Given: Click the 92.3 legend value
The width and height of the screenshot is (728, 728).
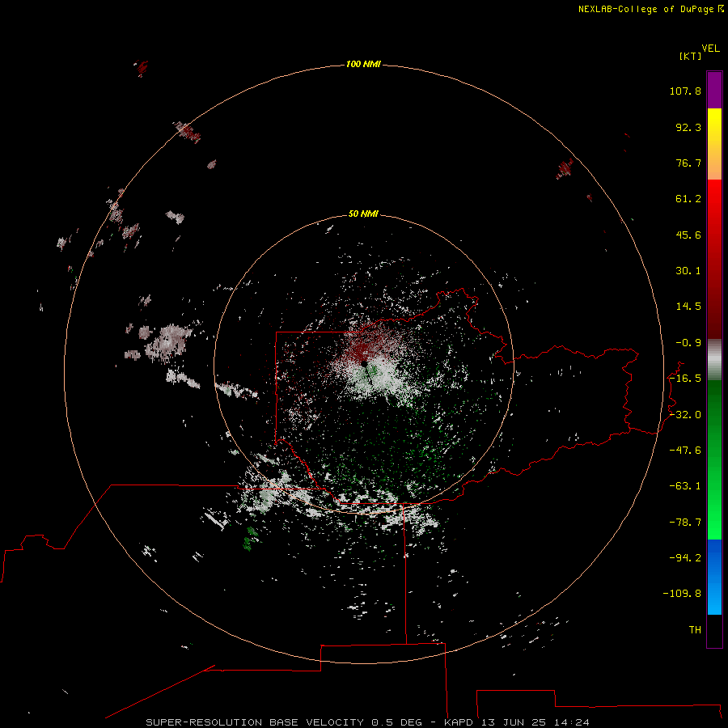Looking at the screenshot, I should click(x=688, y=127).
